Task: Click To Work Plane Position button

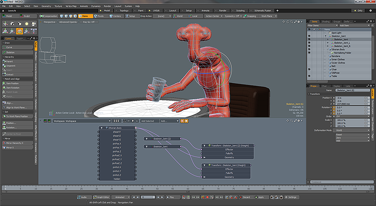Action: pos(17,116)
